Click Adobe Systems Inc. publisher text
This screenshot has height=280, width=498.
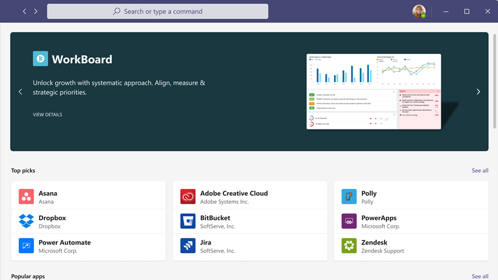(x=224, y=202)
